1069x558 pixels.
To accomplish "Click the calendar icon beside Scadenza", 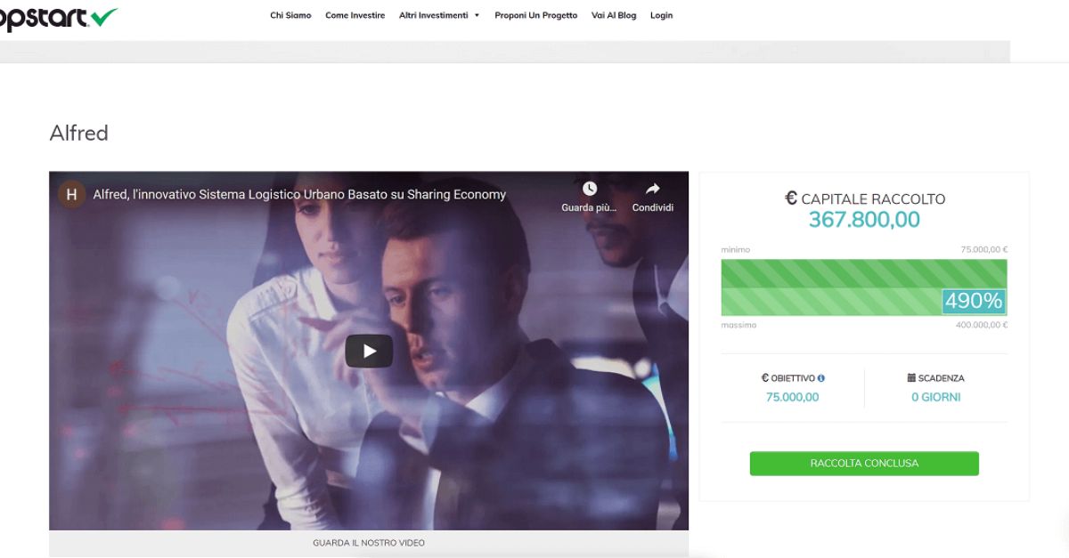I will tap(911, 378).
